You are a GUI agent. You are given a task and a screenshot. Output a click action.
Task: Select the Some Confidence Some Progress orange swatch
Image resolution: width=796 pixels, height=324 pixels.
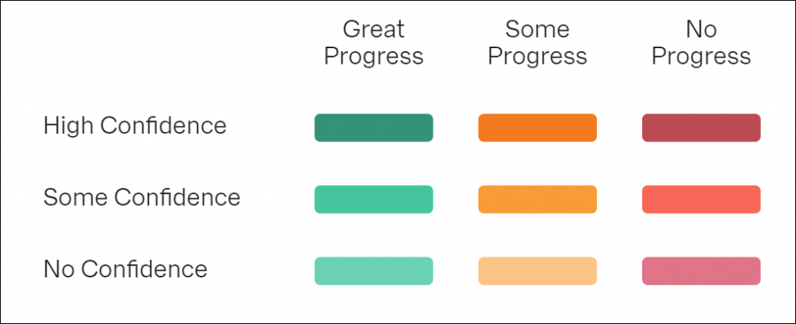coord(538,199)
